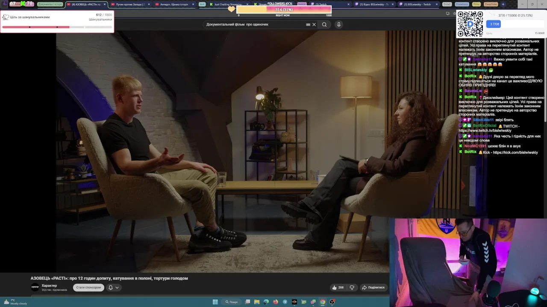Open the notification bell dropdown
Viewport: 547px width, 307px height.
point(113,287)
